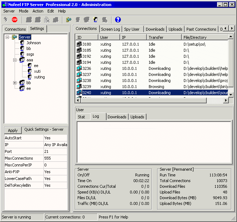Viewport: 237px width, 222px height.
Task: Switch to left panel Connections tab
Action: pos(15,29)
